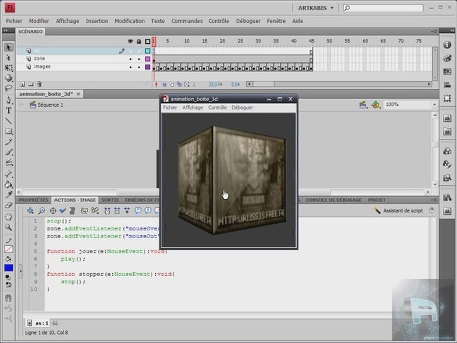Select the Selection arrow tool

[9, 47]
